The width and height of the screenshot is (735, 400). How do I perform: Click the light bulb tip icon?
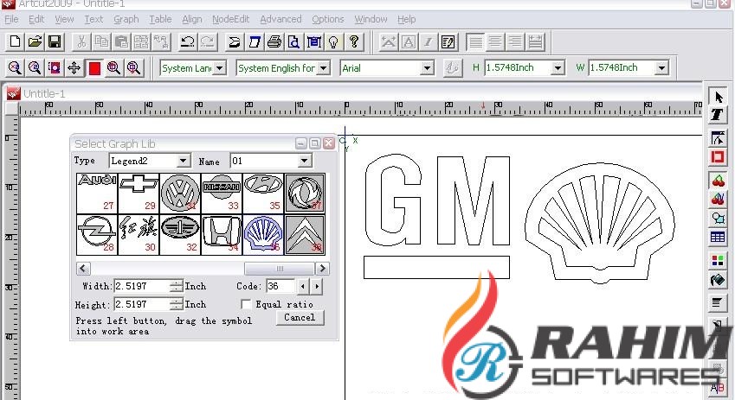tap(334, 42)
